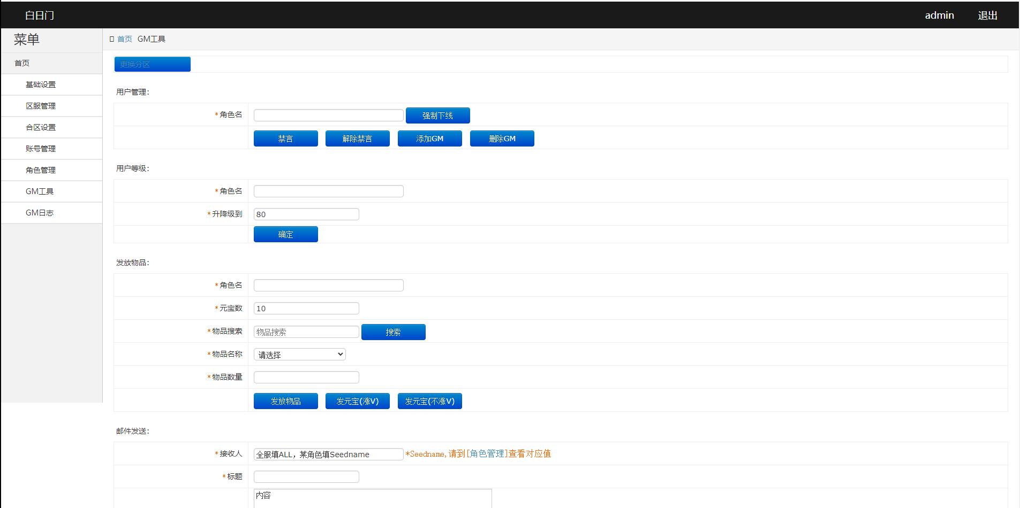Image resolution: width=1020 pixels, height=508 pixels.
Task: Click 首页 in the breadcrumb
Action: pyautogui.click(x=125, y=39)
